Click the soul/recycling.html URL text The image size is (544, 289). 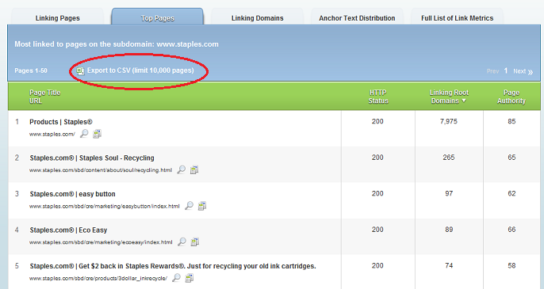(x=101, y=170)
